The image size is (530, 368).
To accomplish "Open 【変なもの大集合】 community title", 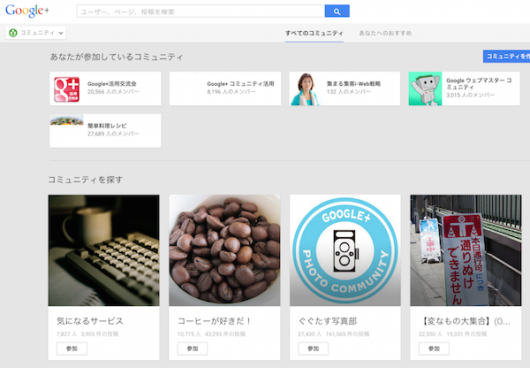I will click(x=466, y=321).
